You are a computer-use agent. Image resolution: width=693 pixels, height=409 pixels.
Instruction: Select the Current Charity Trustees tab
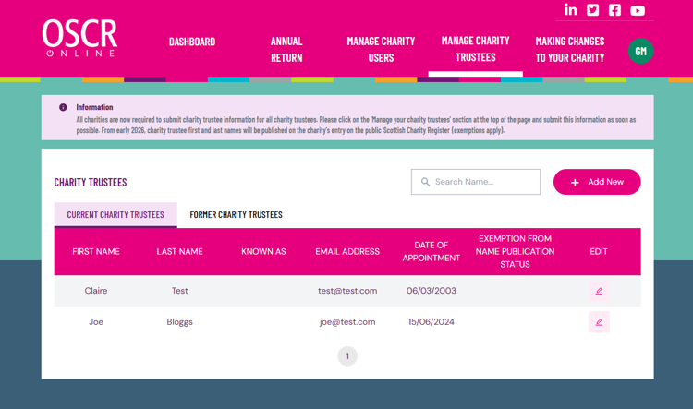click(115, 215)
